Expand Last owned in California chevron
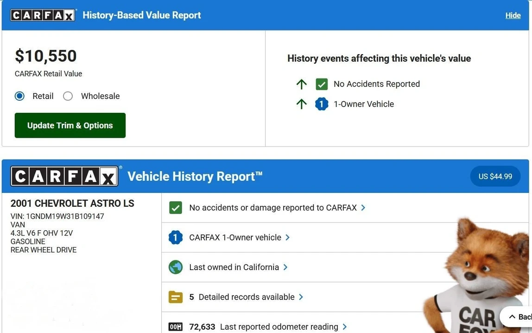 [x=285, y=267]
